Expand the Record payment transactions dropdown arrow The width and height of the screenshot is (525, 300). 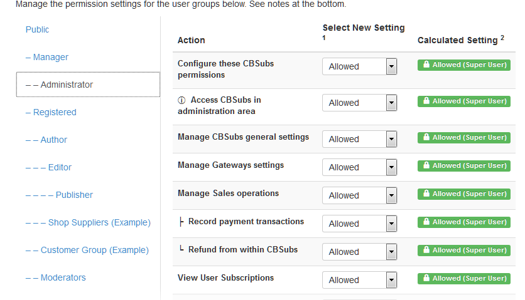[x=391, y=224]
